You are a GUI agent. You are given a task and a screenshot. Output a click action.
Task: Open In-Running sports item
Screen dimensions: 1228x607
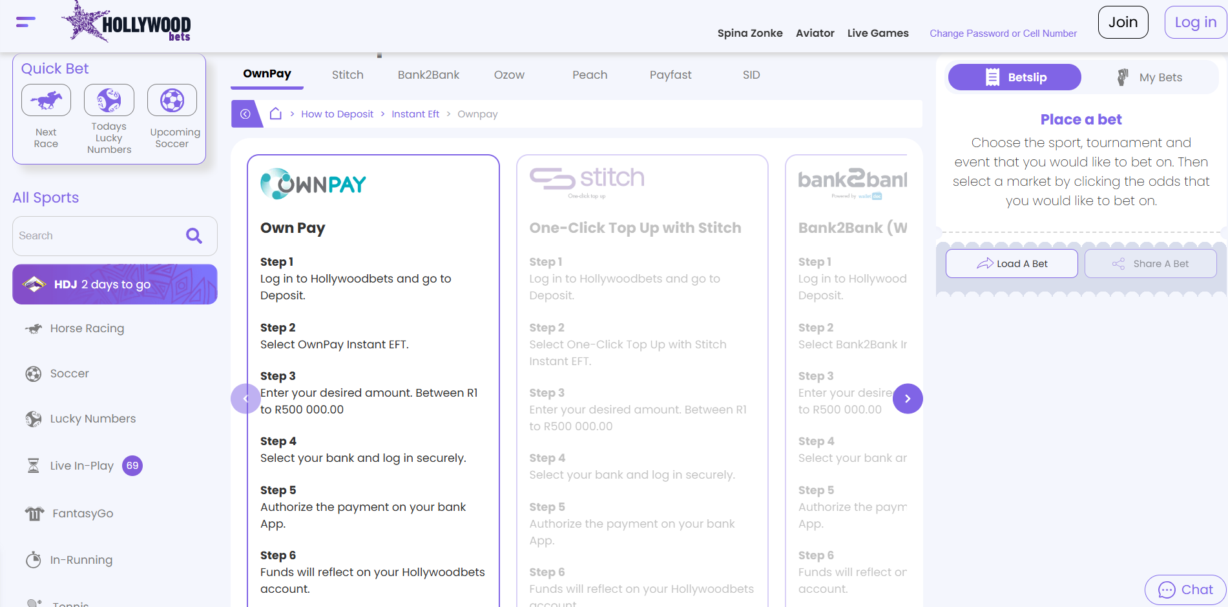81,560
